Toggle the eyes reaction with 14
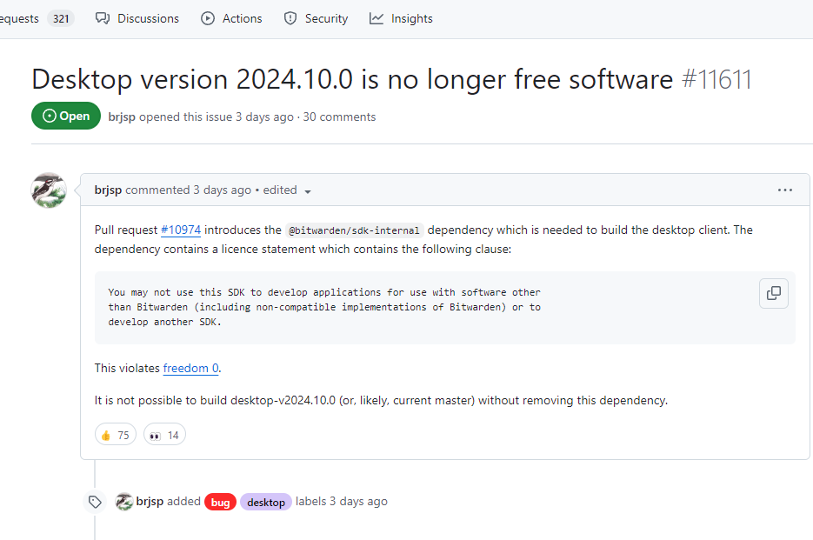 [x=164, y=435]
